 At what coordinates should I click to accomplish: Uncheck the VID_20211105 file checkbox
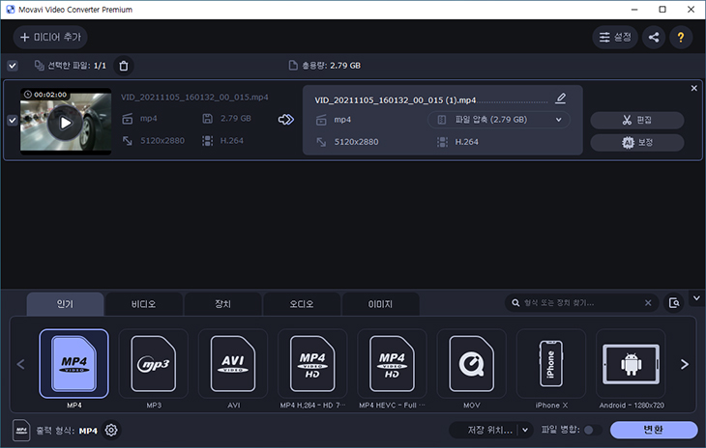click(13, 120)
